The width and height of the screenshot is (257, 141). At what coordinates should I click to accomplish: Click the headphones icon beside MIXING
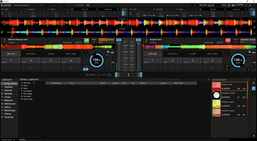click(x=87, y=75)
